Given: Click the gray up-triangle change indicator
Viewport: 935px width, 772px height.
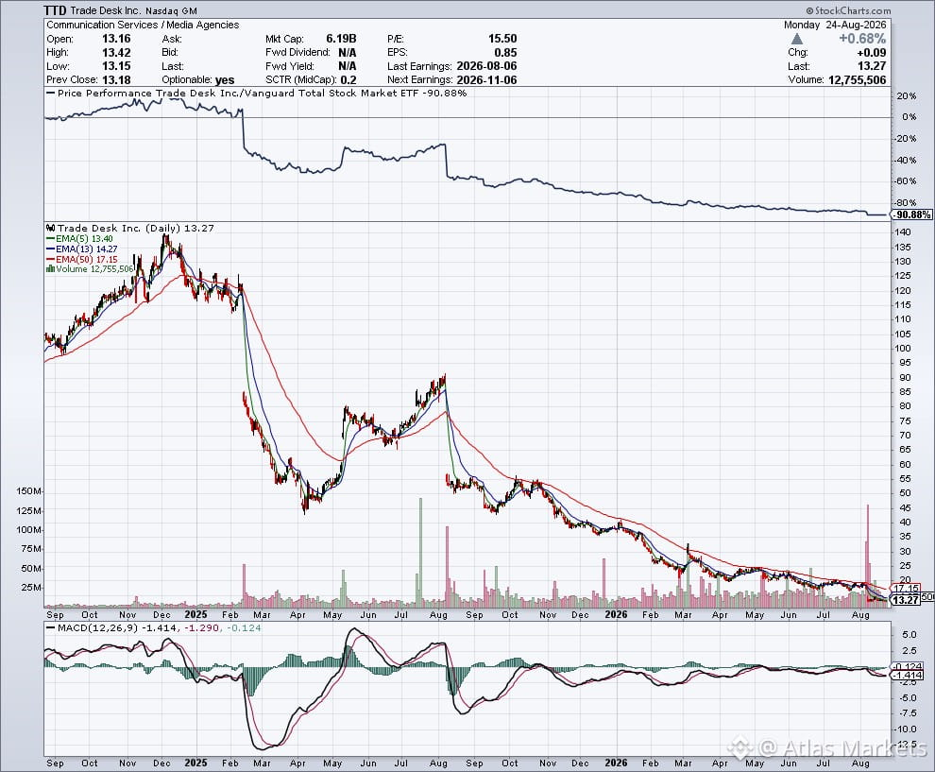Looking at the screenshot, I should [x=797, y=39].
